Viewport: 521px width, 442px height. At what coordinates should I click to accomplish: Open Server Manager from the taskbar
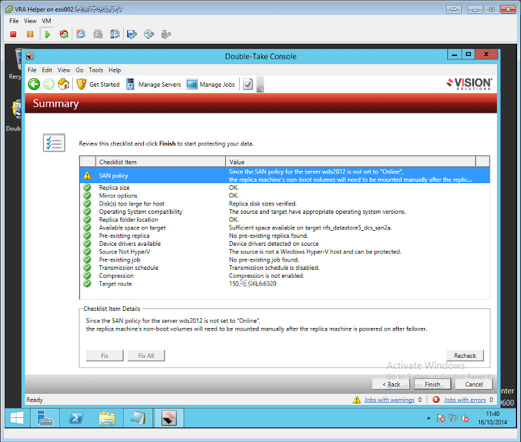click(x=45, y=418)
